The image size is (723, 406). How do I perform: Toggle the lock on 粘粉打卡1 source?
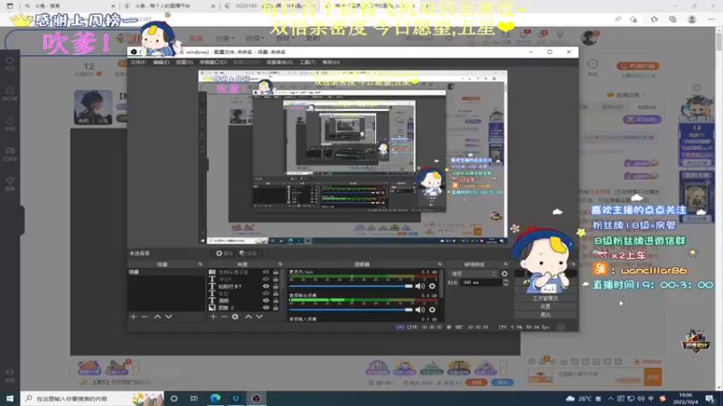click(276, 286)
